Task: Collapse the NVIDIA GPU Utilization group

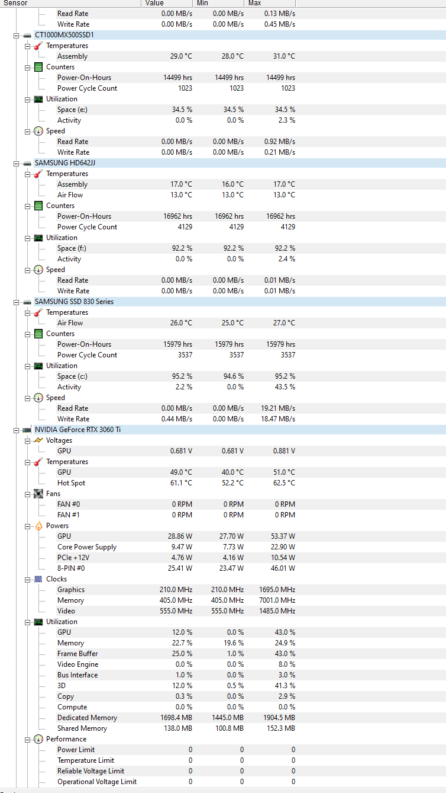Action: click(x=28, y=622)
